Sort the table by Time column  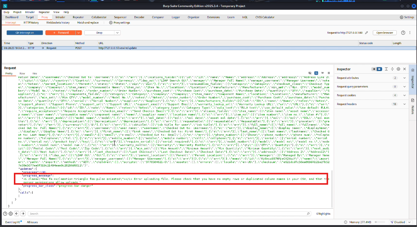click(14, 43)
